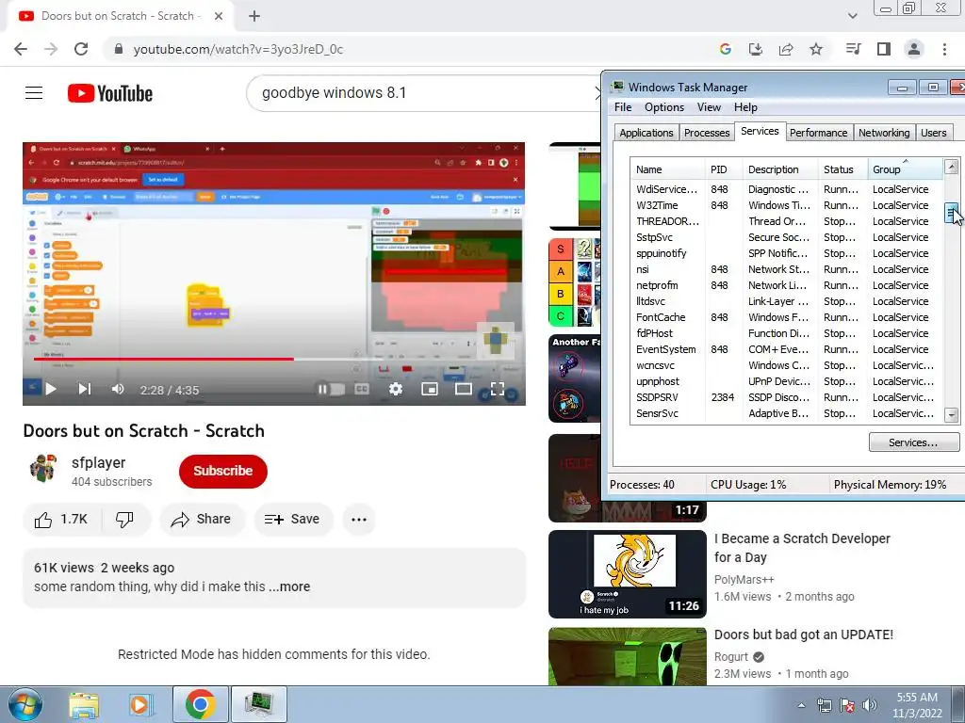
Task: Open the Chrome profile avatar
Action: [x=914, y=49]
